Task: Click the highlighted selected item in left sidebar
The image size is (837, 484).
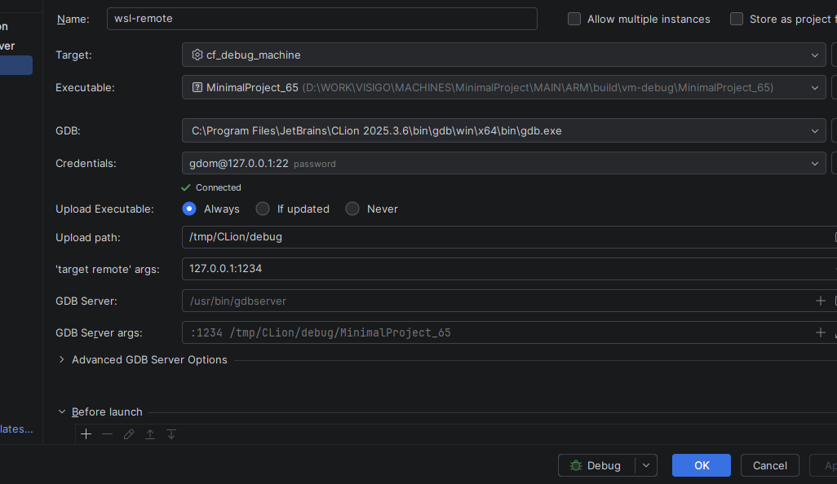Action: tap(16, 65)
